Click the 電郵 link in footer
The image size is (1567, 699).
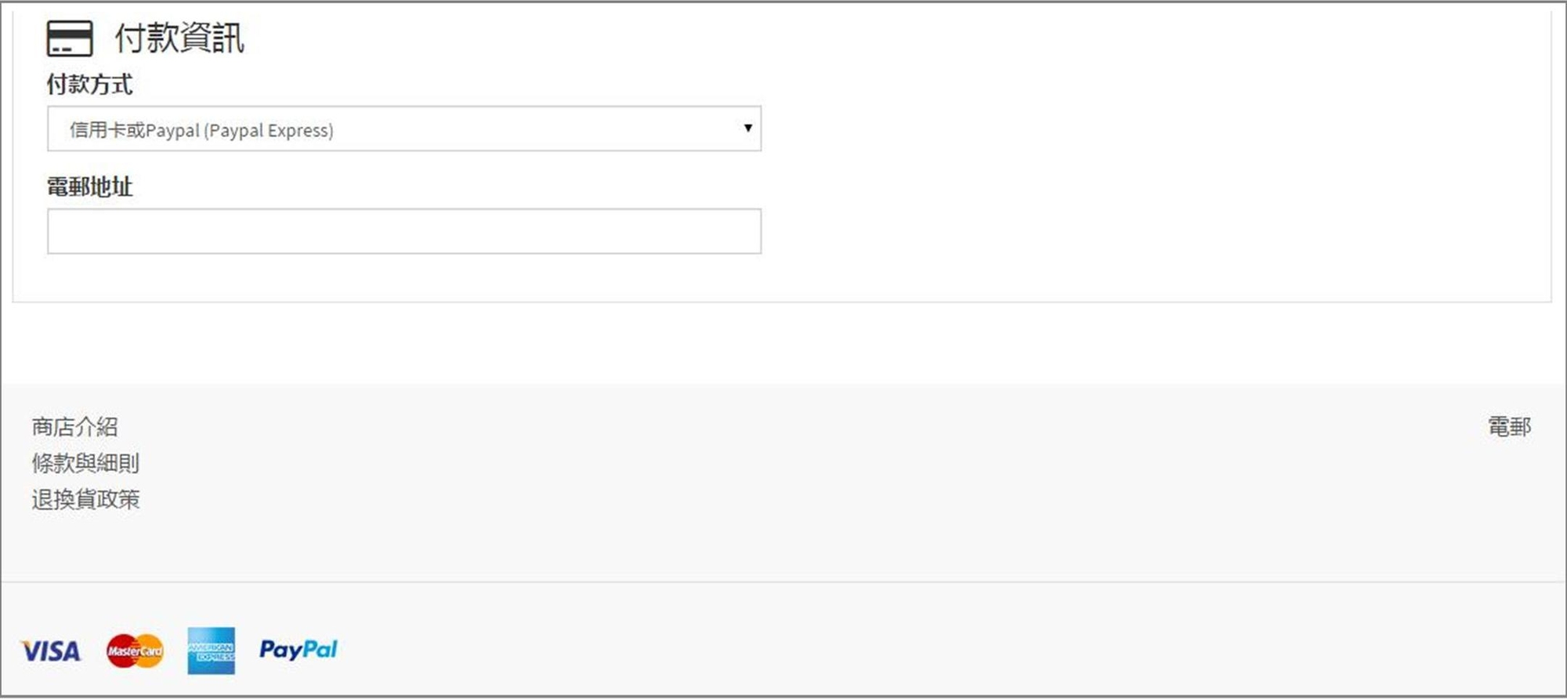[1509, 427]
